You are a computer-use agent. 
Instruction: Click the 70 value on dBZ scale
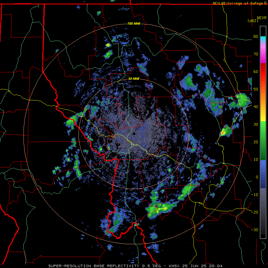point(256,54)
